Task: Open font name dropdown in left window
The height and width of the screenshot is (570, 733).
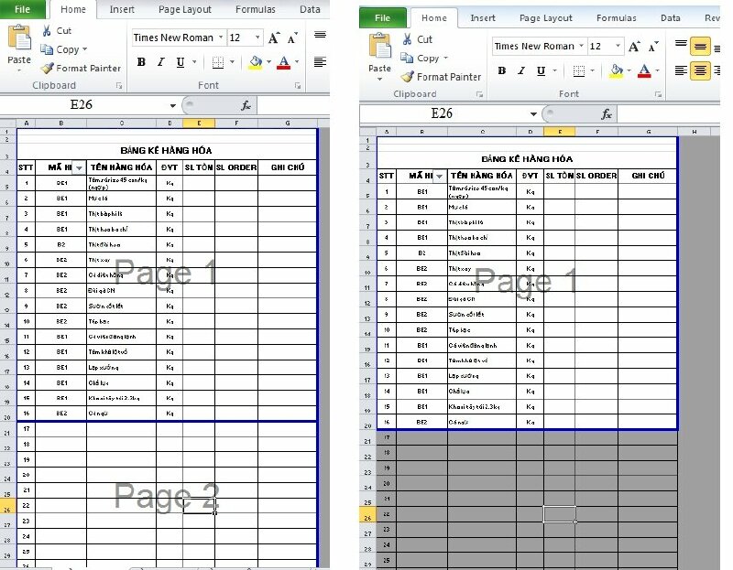Action: 221,38
